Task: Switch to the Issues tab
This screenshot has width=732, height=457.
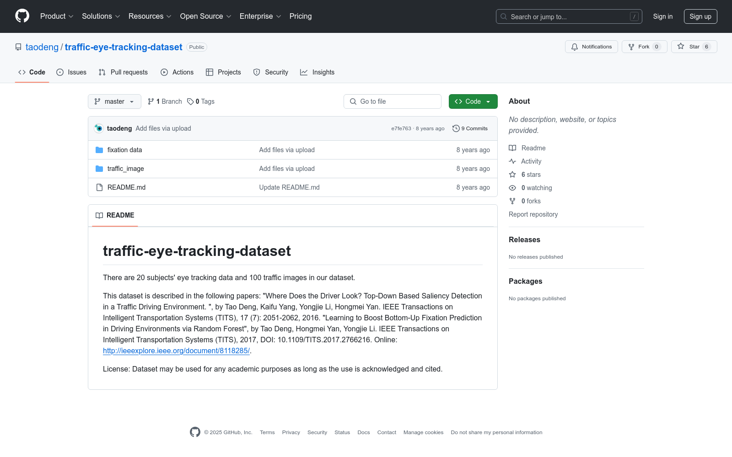Action: tap(71, 72)
